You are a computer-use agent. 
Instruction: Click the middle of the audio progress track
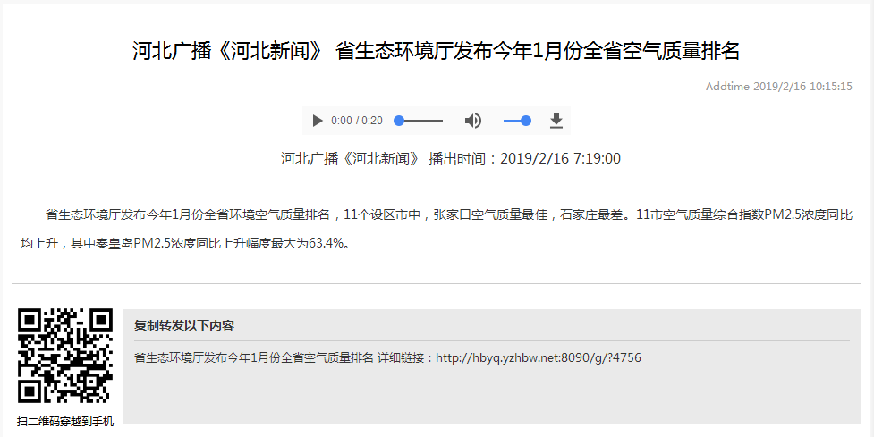[420, 121]
